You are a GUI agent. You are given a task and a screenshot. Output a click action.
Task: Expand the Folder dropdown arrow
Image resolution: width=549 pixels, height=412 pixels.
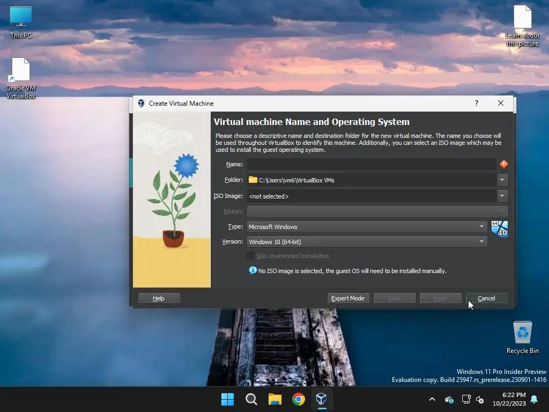pos(502,180)
